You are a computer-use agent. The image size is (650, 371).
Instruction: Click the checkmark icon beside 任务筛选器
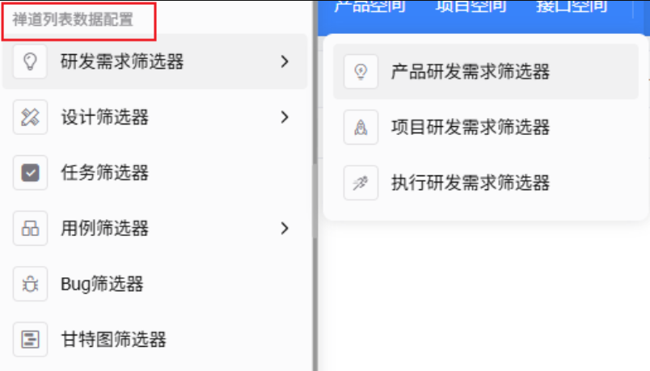(30, 172)
